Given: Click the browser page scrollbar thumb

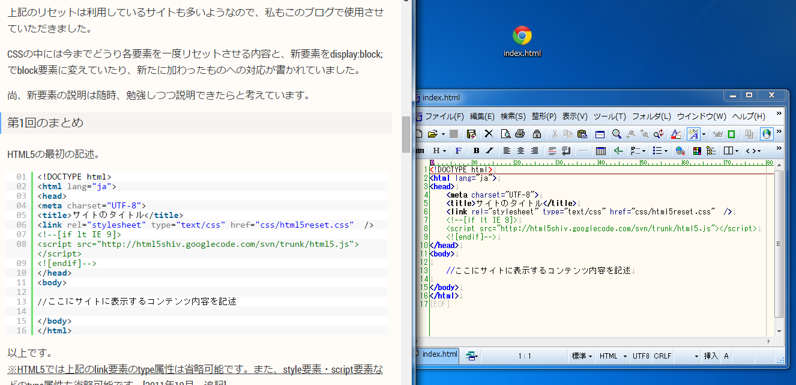Looking at the screenshot, I should click(406, 135).
